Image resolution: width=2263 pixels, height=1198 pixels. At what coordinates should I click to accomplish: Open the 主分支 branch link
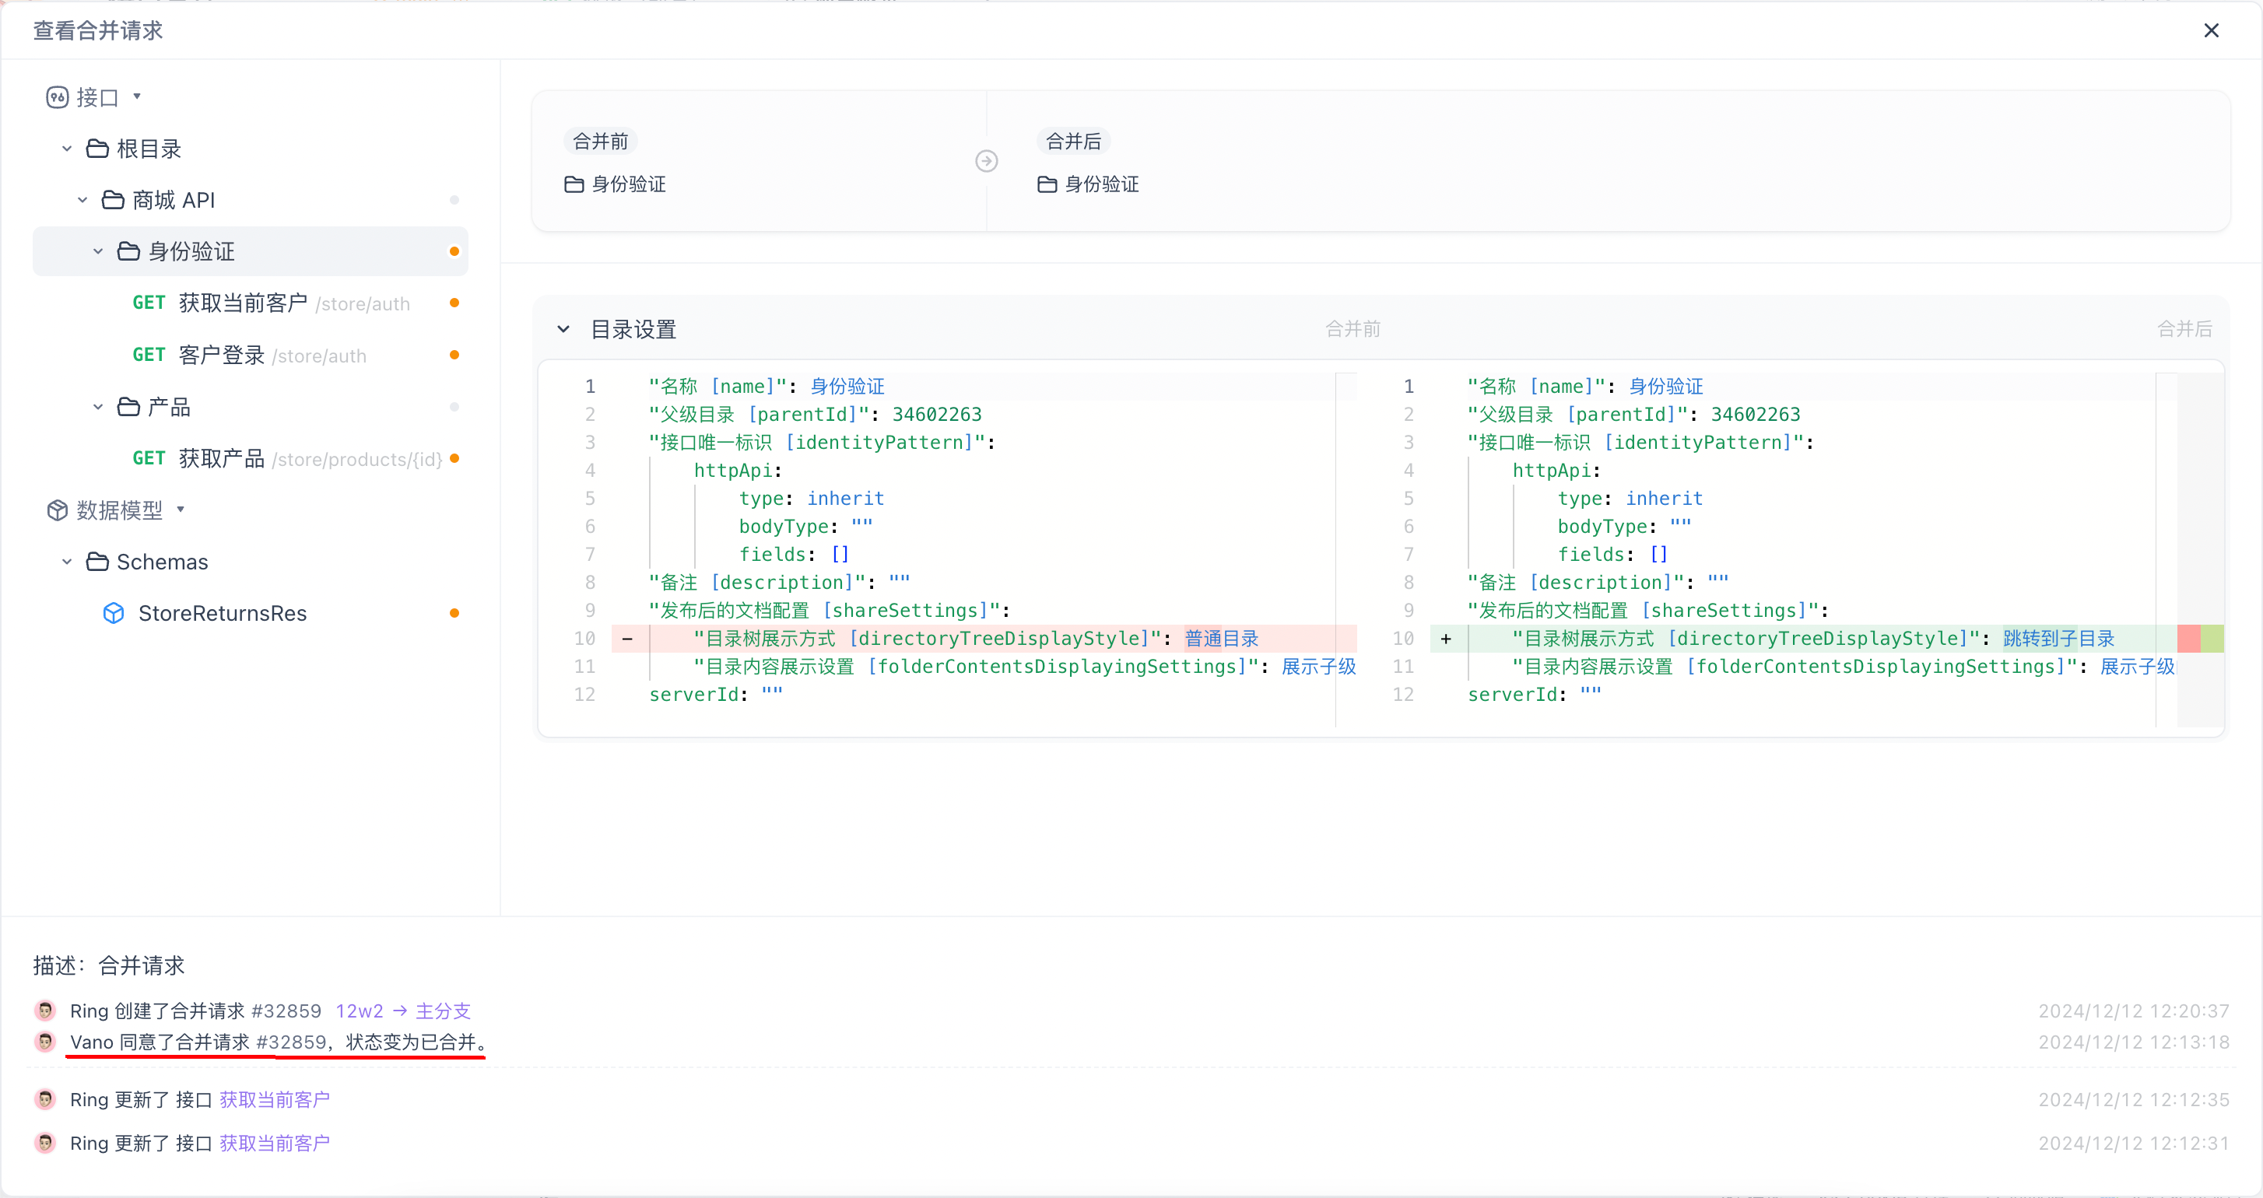(x=444, y=1010)
